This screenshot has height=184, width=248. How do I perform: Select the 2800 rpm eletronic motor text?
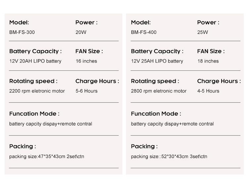click(x=159, y=91)
